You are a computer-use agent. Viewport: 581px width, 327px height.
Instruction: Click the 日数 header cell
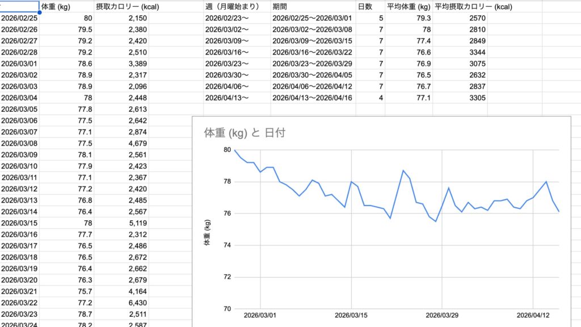coord(370,7)
